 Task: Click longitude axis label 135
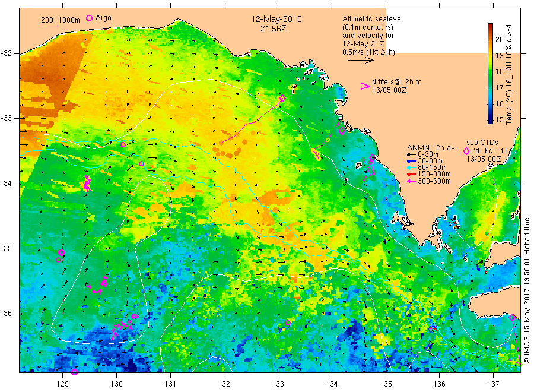pos(386,384)
